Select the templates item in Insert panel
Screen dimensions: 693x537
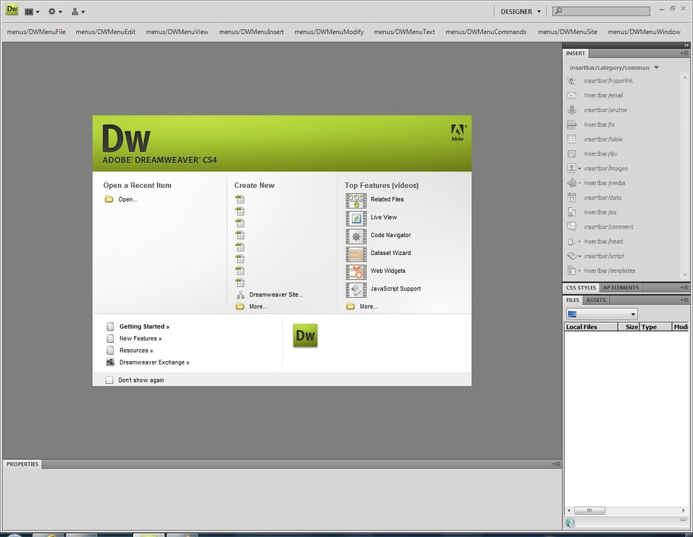pyautogui.click(x=601, y=270)
